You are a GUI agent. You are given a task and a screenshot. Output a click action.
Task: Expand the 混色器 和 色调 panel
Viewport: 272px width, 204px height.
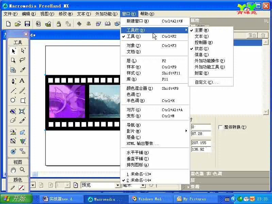coord(206,174)
